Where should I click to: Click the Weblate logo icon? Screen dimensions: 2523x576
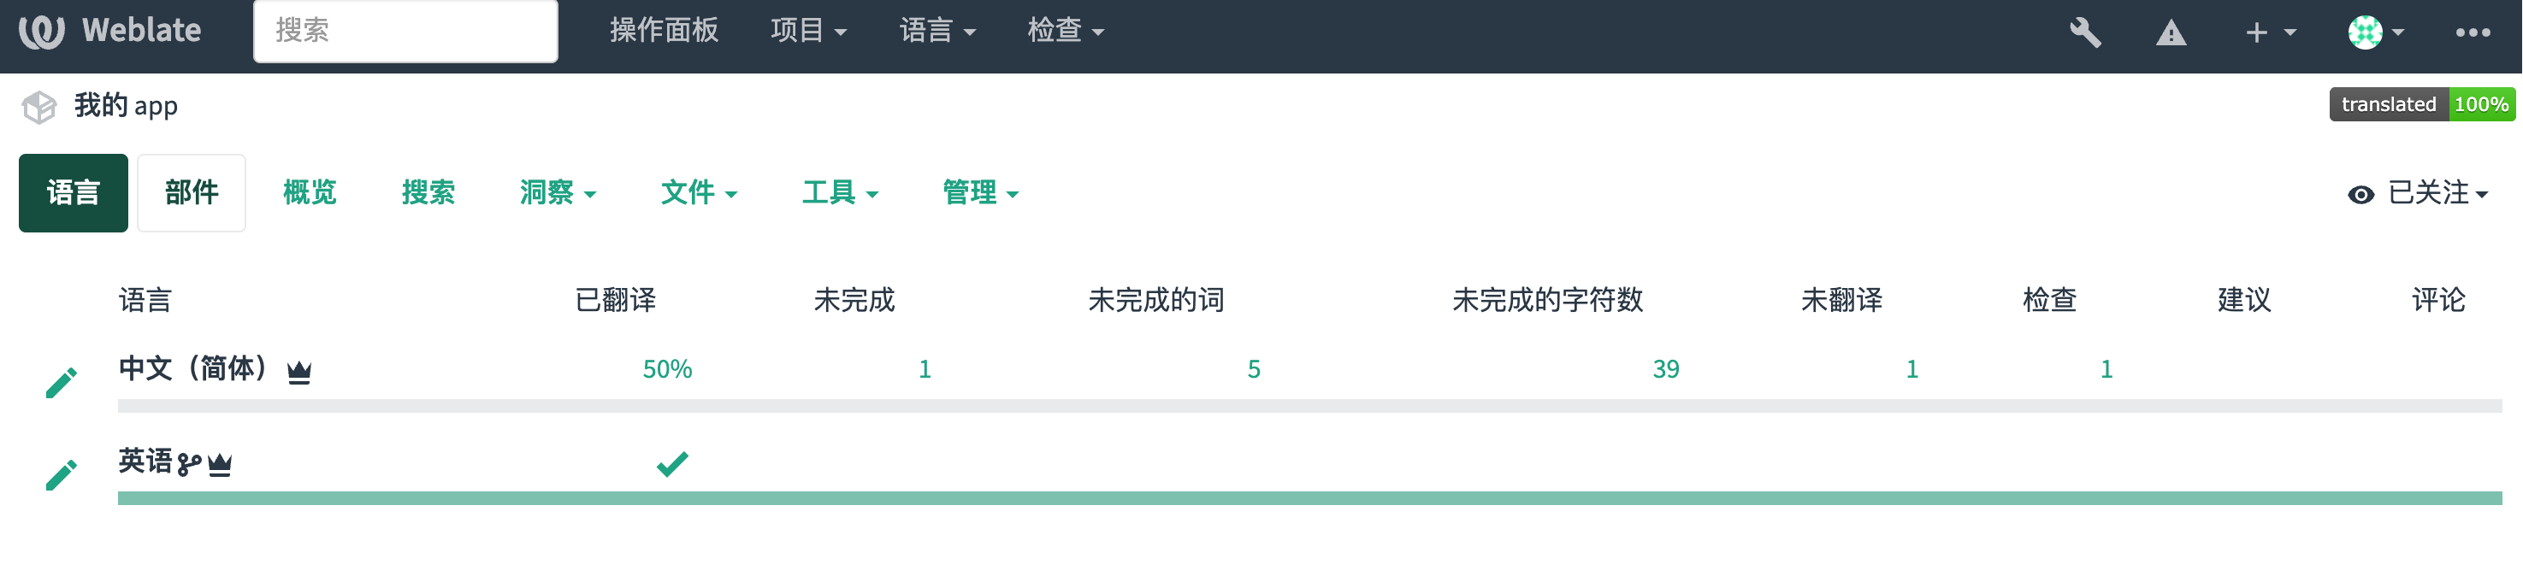click(x=41, y=32)
